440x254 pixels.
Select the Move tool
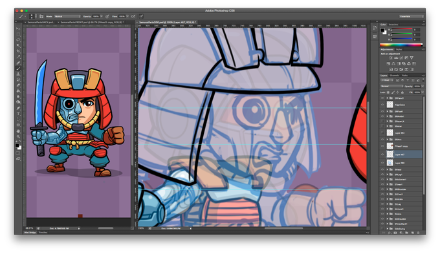coord(18,28)
